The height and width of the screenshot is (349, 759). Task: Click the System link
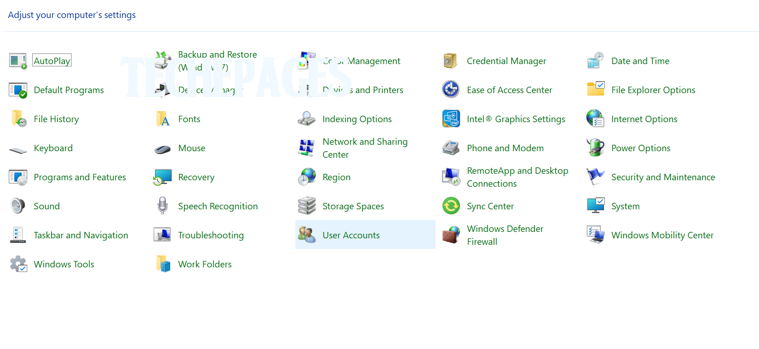(625, 206)
